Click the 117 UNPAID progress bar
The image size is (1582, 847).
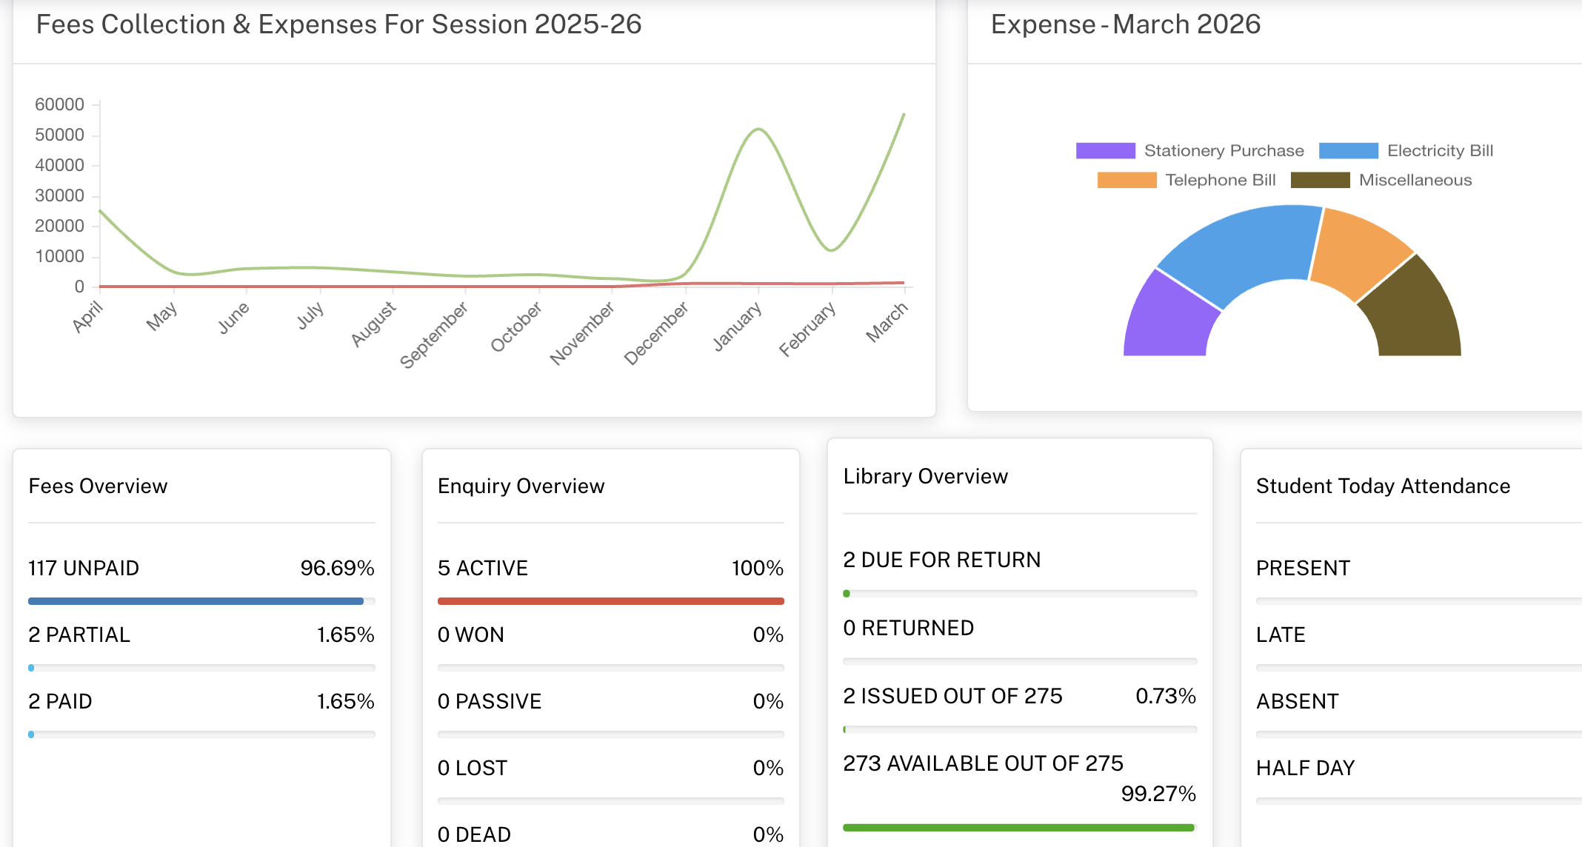tap(196, 601)
